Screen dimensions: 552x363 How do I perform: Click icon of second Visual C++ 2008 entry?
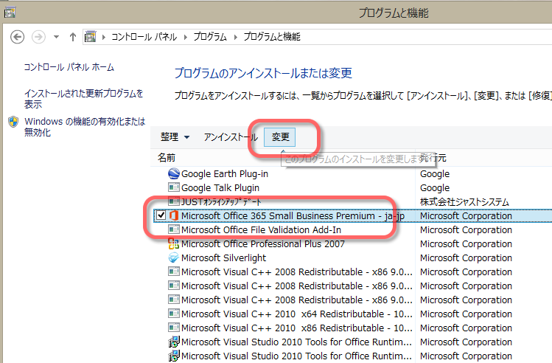coord(174,286)
